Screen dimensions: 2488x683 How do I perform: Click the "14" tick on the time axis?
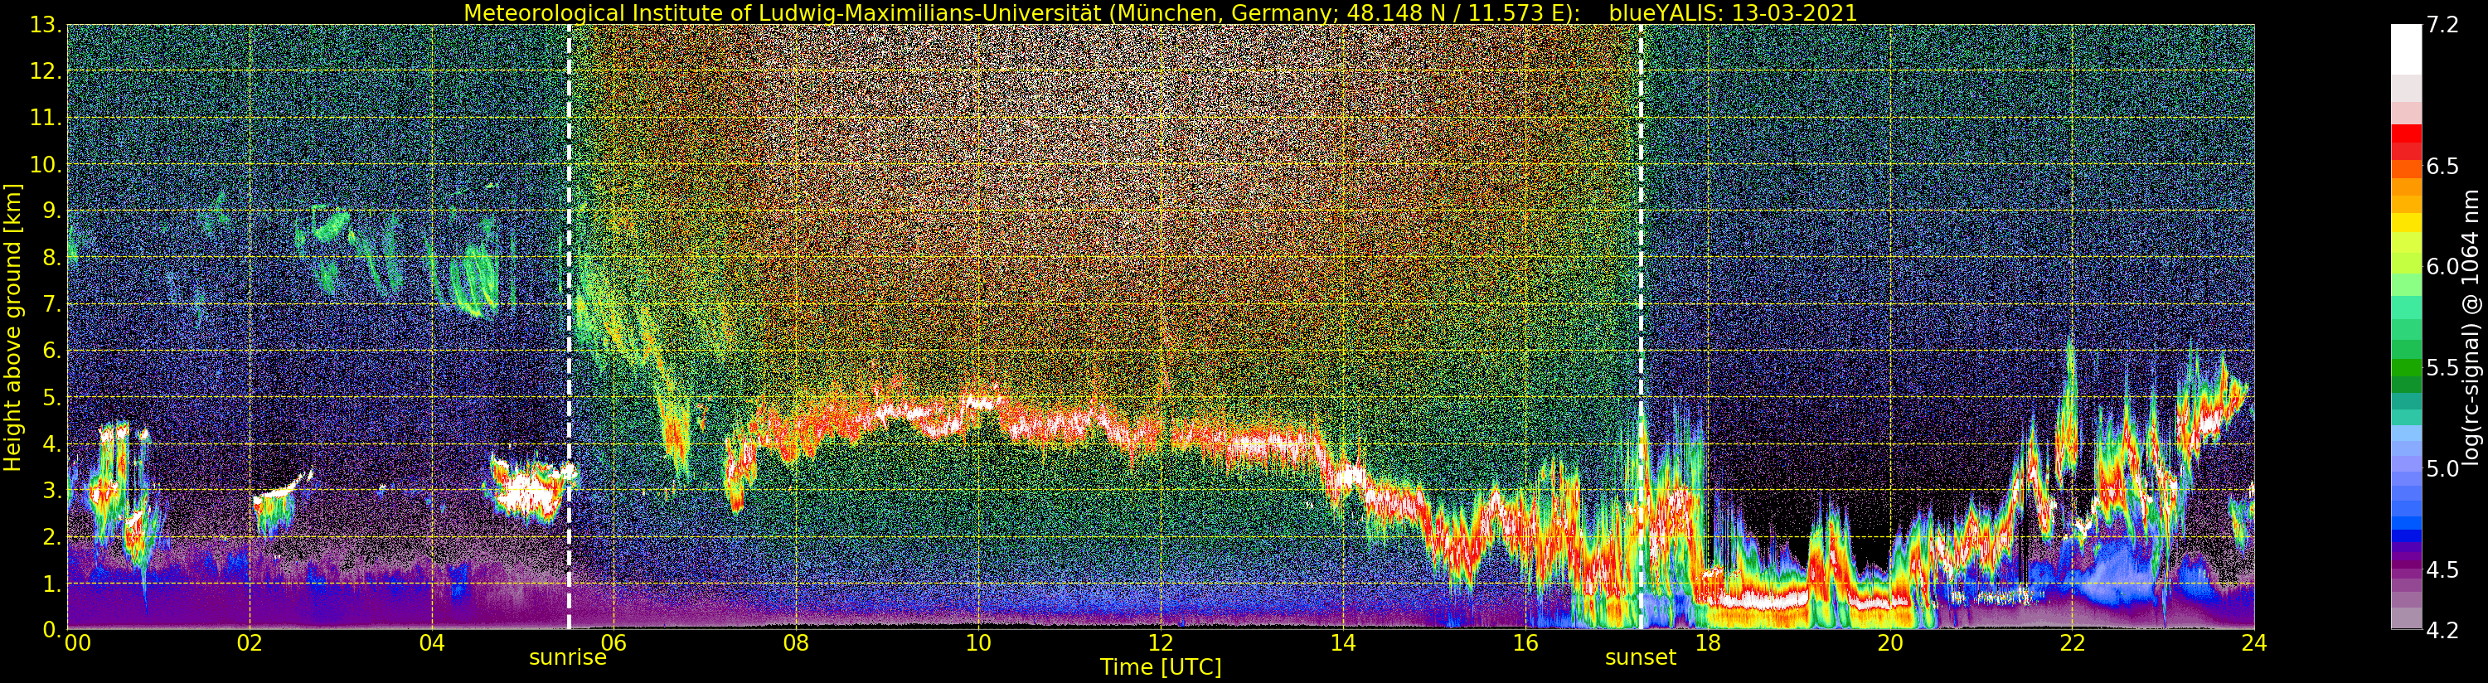coord(1342,643)
